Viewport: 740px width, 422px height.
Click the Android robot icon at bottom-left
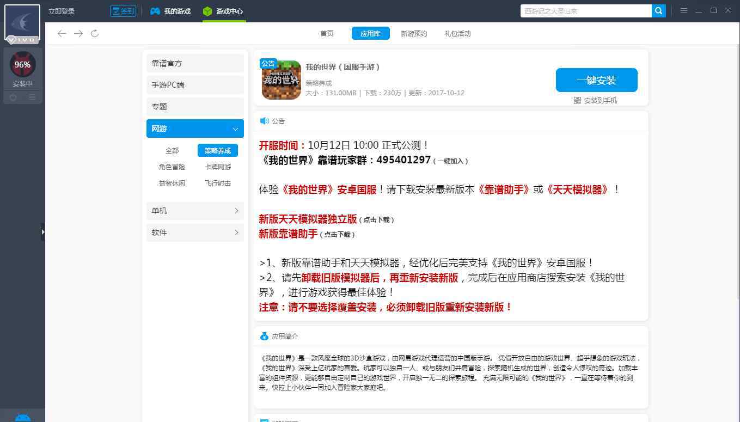(22, 417)
